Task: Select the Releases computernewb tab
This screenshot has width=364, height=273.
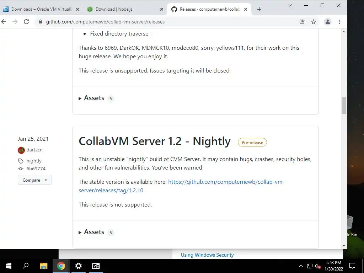Action: click(210, 9)
